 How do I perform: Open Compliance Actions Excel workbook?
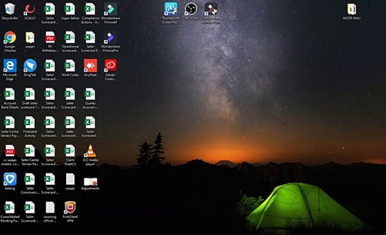[x=90, y=9]
